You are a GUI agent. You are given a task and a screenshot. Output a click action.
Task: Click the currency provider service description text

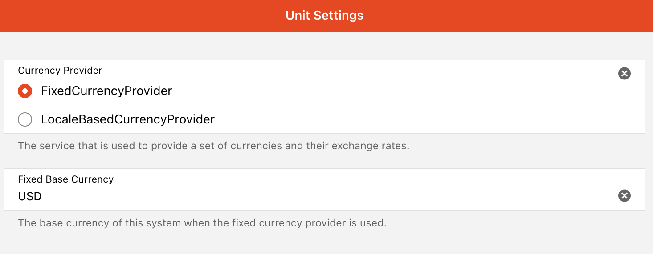pyautogui.click(x=213, y=146)
